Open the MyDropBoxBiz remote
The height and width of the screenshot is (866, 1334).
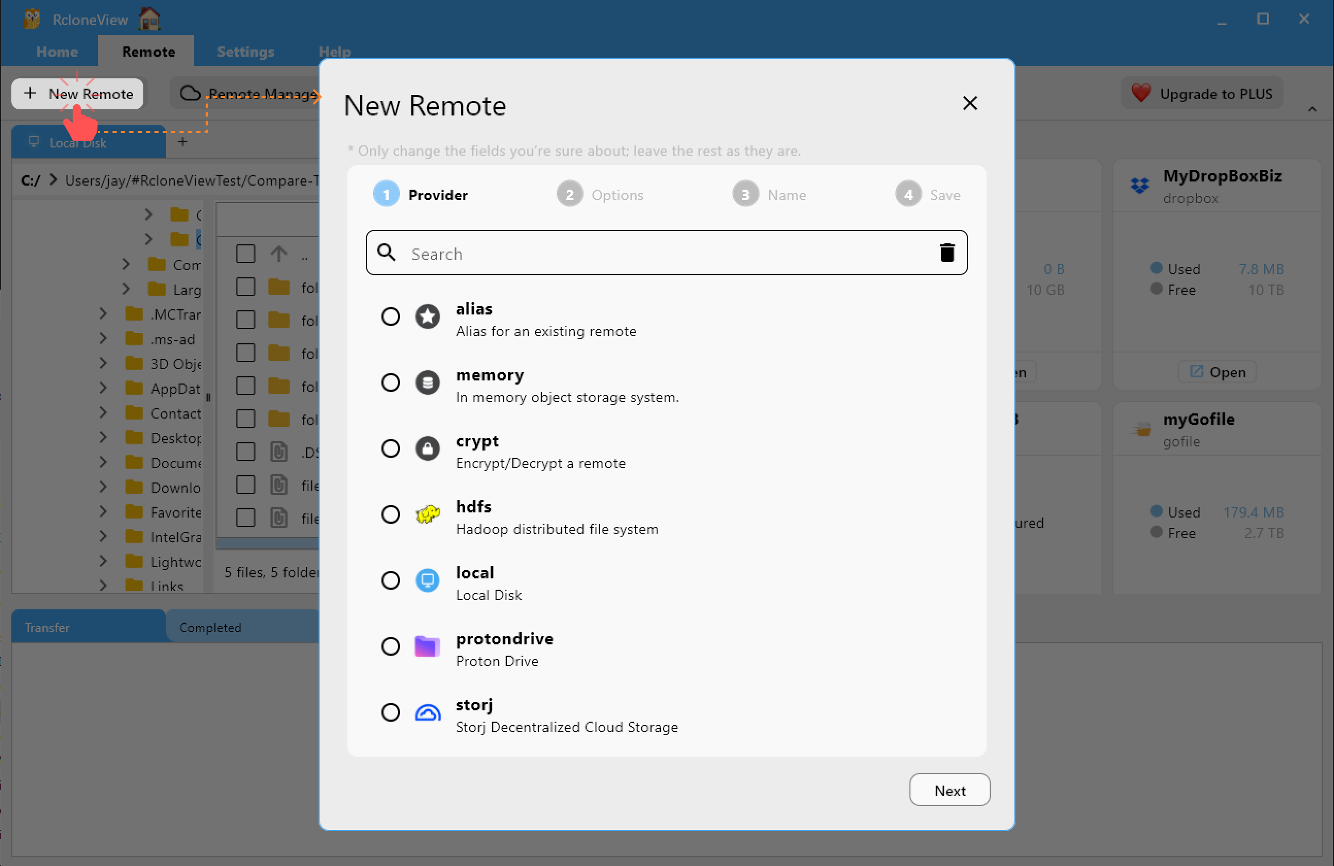(x=1217, y=372)
